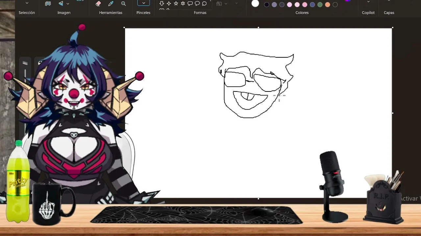The width and height of the screenshot is (421, 236).
Task: Click the Imagen group label
Action: (x=64, y=12)
